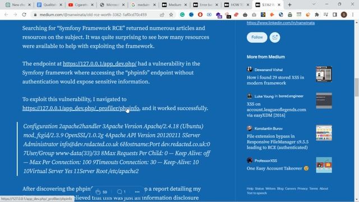Go back to the previous page
Viewport: 359px width, 202px height.
(6, 15)
